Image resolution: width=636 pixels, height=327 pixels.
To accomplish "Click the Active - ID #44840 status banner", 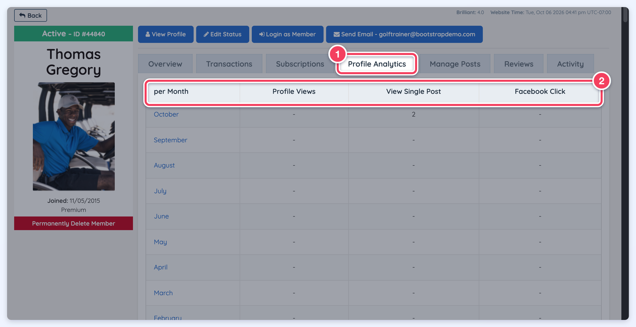I will point(74,34).
